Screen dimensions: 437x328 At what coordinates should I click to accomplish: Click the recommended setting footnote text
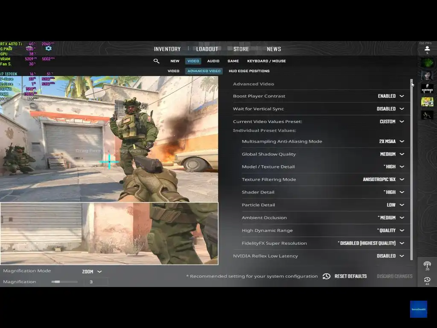coord(252,276)
